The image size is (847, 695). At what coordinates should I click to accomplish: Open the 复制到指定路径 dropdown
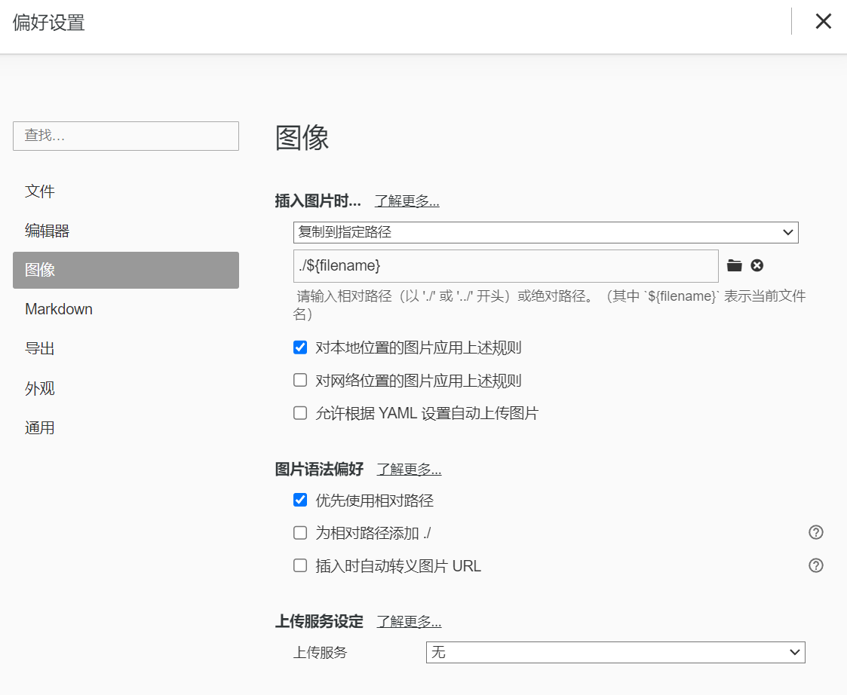[545, 232]
